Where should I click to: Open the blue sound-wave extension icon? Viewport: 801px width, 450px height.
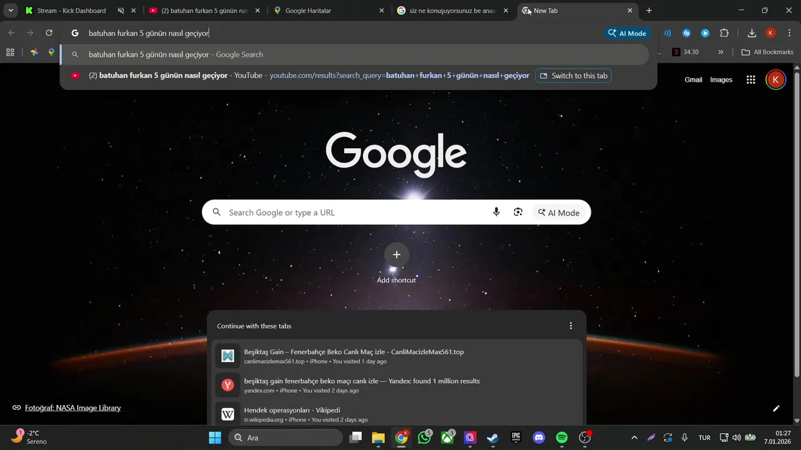[668, 33]
